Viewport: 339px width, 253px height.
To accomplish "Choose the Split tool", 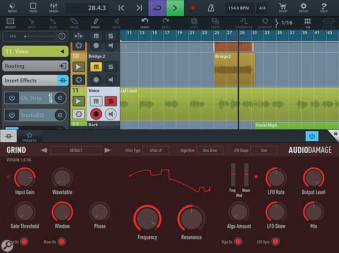I will point(32,23).
